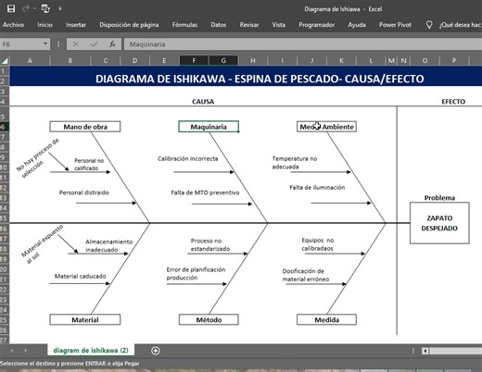Image resolution: width=482 pixels, height=372 pixels.
Task: Switch to the Insertar tab
Action: pyautogui.click(x=76, y=25)
